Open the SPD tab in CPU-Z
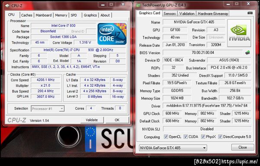This screenshot has width=260, height=166. pos(74,15)
